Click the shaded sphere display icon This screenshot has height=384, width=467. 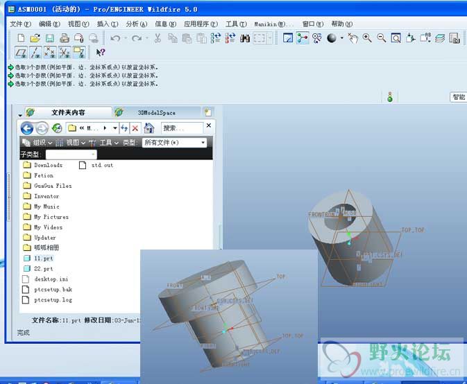coord(332,38)
